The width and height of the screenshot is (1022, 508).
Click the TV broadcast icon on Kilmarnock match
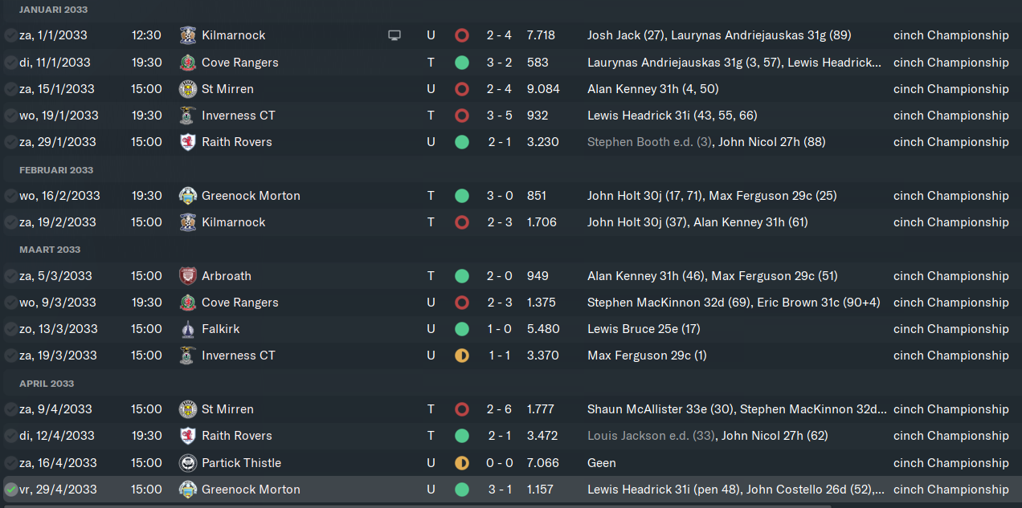394,35
